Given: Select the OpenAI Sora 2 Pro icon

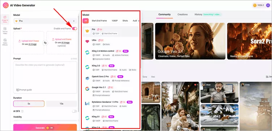Looking at the screenshot, I should point(87,78).
